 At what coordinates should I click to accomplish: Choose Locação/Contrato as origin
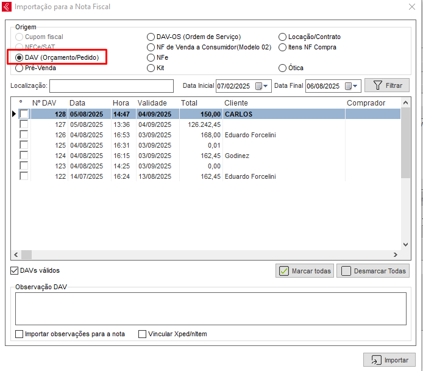pos(282,37)
